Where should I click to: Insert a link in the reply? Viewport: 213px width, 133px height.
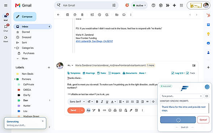point(104,110)
